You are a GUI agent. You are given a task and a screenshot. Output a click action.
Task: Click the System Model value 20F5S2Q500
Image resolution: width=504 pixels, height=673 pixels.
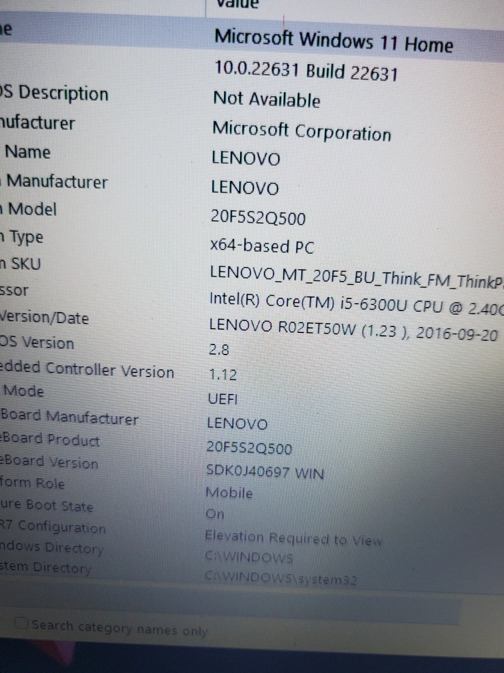[258, 218]
